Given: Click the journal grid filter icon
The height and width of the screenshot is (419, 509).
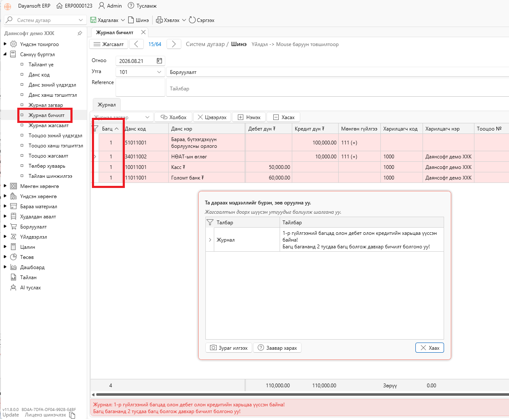Looking at the screenshot, I should (95, 129).
